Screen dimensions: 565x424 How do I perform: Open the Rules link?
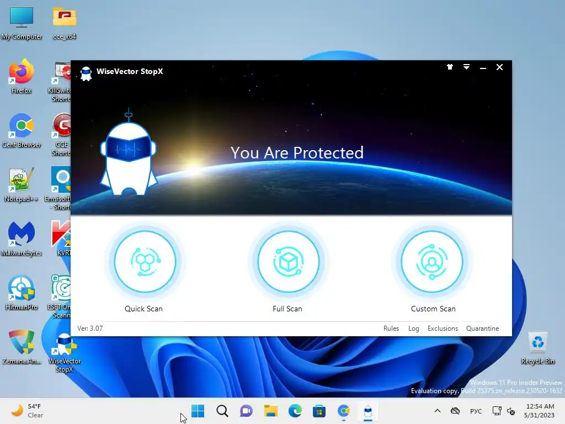391,328
